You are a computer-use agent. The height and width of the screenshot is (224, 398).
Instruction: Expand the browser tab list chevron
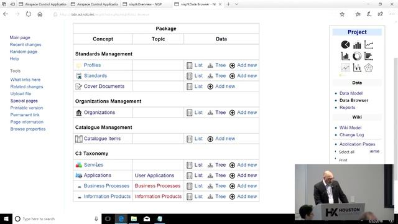tap(236, 4)
